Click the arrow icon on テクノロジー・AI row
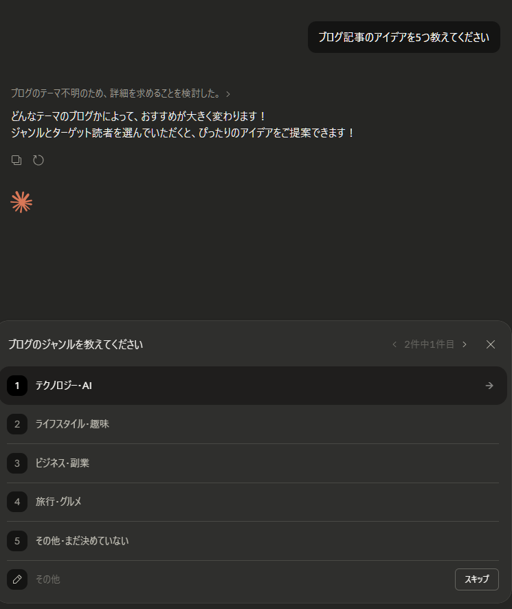 tap(489, 386)
